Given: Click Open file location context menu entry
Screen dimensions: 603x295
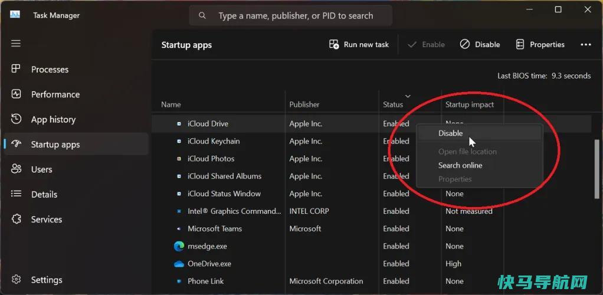Looking at the screenshot, I should pyautogui.click(x=479, y=152).
